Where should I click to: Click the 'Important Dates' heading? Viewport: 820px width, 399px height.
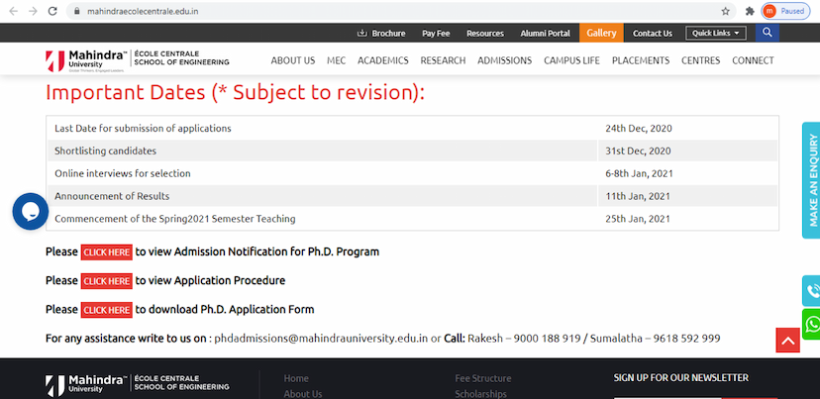(x=235, y=92)
